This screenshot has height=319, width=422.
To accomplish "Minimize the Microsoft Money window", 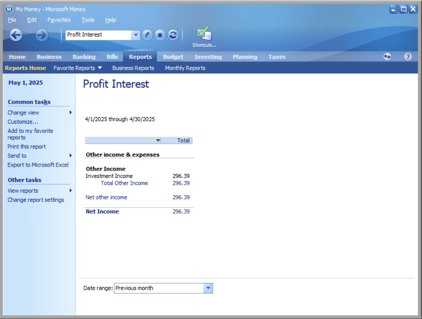I will pyautogui.click(x=394, y=9).
